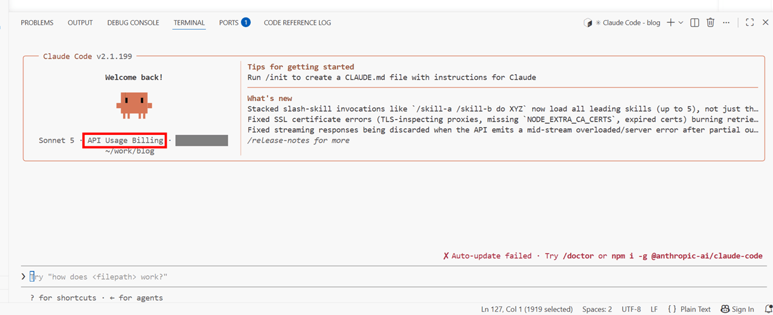Click the API Usage Billing text
This screenshot has height=315, width=773.
[125, 140]
